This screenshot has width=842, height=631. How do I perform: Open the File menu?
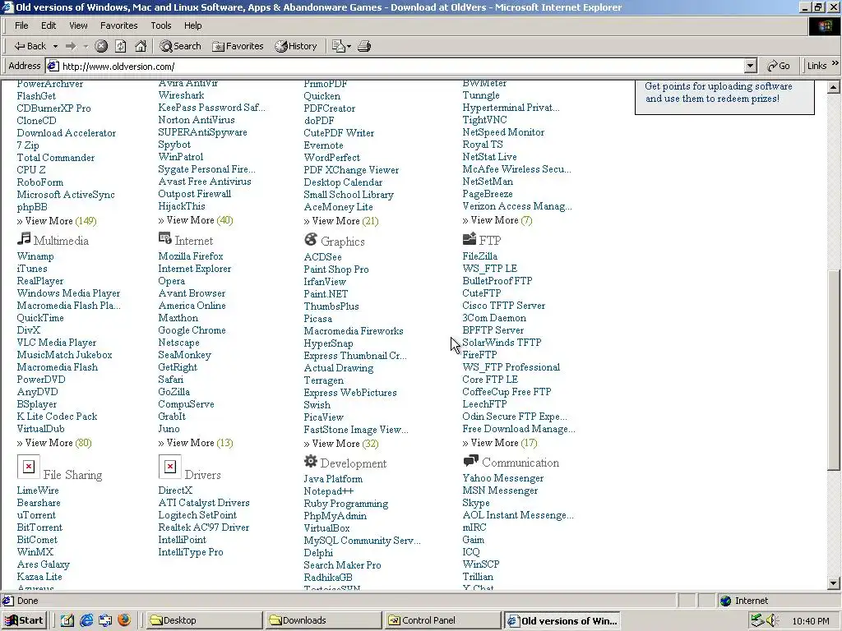point(21,25)
